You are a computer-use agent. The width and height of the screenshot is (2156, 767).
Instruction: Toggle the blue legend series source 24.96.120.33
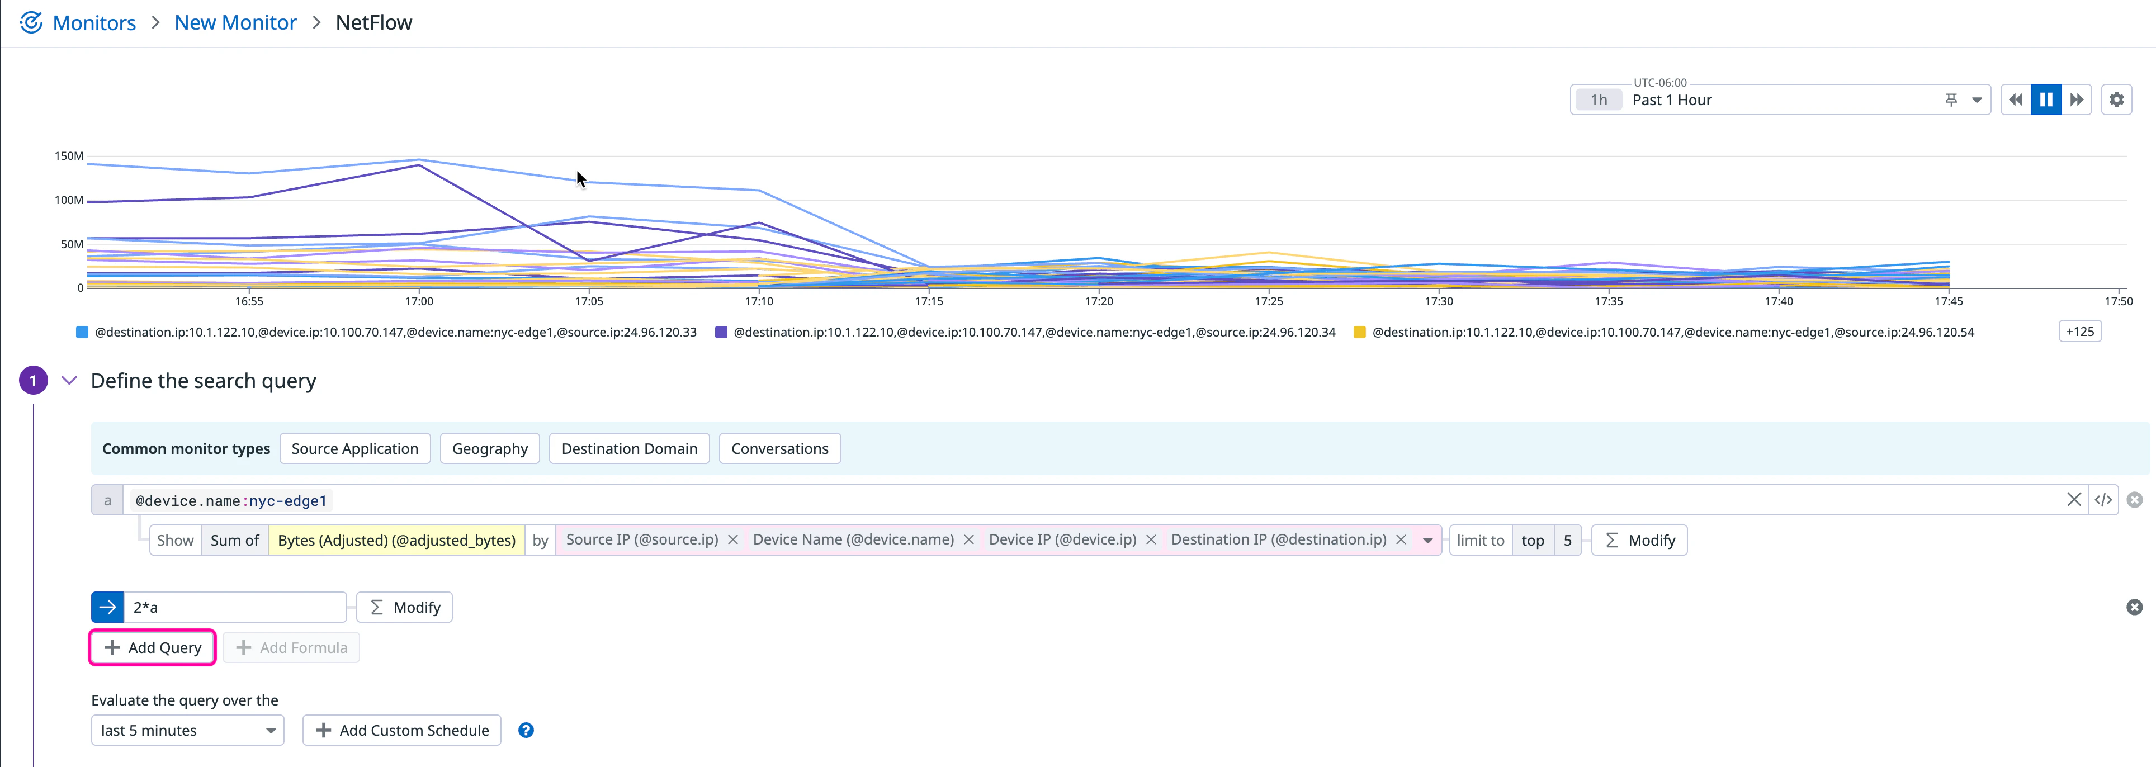[387, 332]
